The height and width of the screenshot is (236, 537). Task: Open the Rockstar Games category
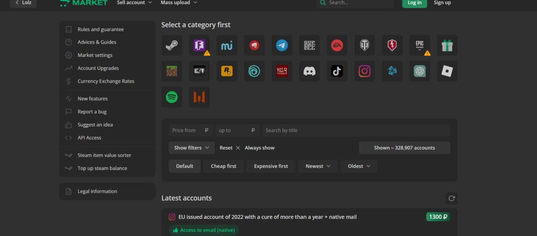227,71
